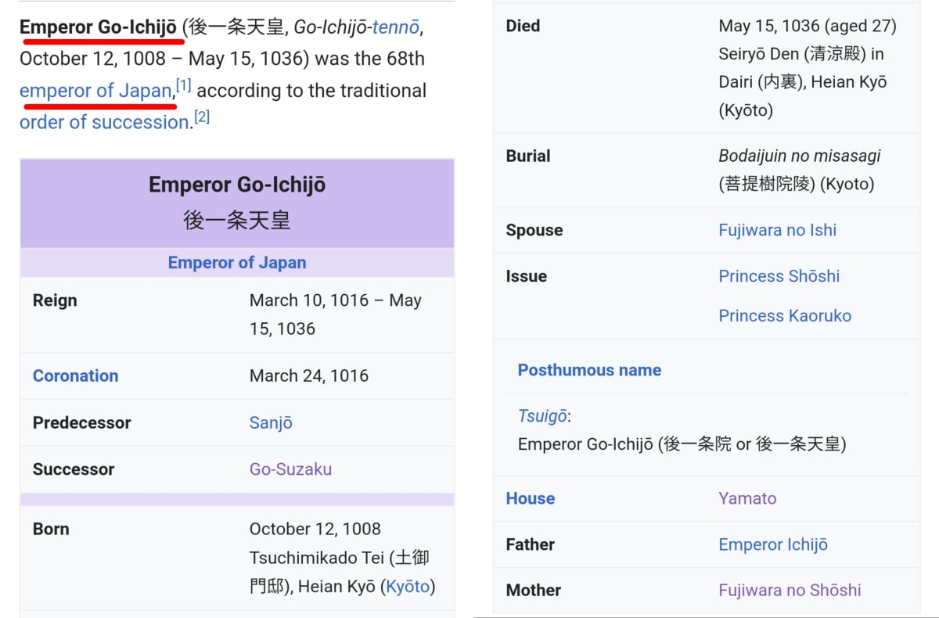Click the 'Predecessor' row label
Image resolution: width=939 pixels, height=618 pixels.
point(82,422)
